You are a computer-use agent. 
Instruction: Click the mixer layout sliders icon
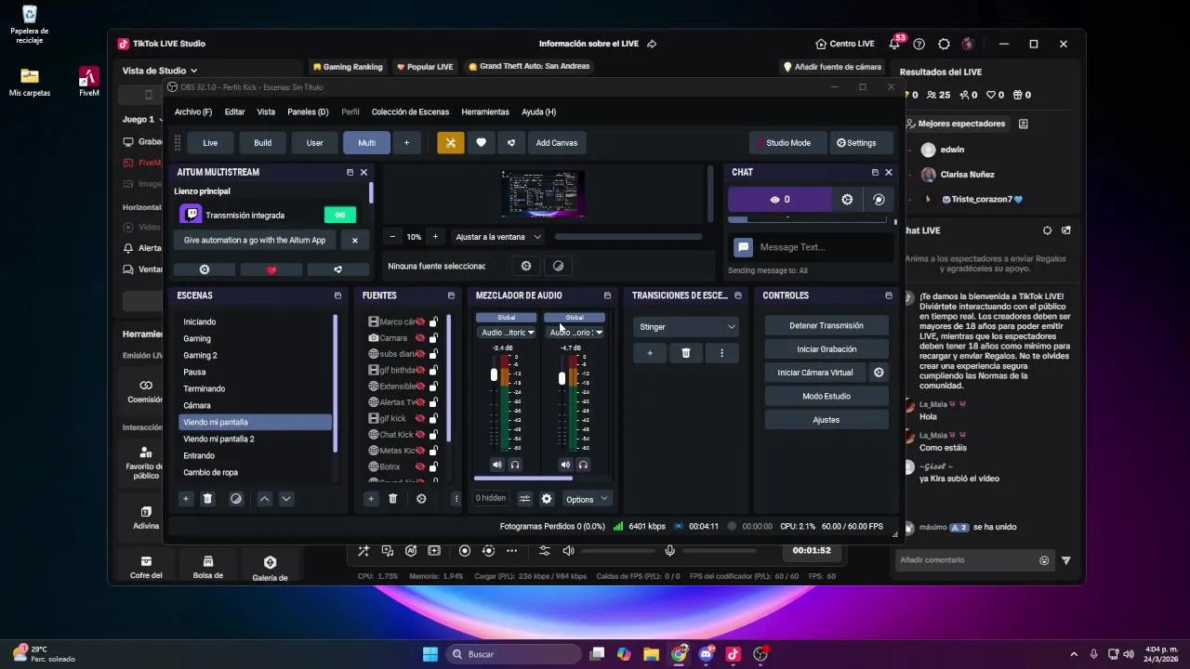(524, 499)
